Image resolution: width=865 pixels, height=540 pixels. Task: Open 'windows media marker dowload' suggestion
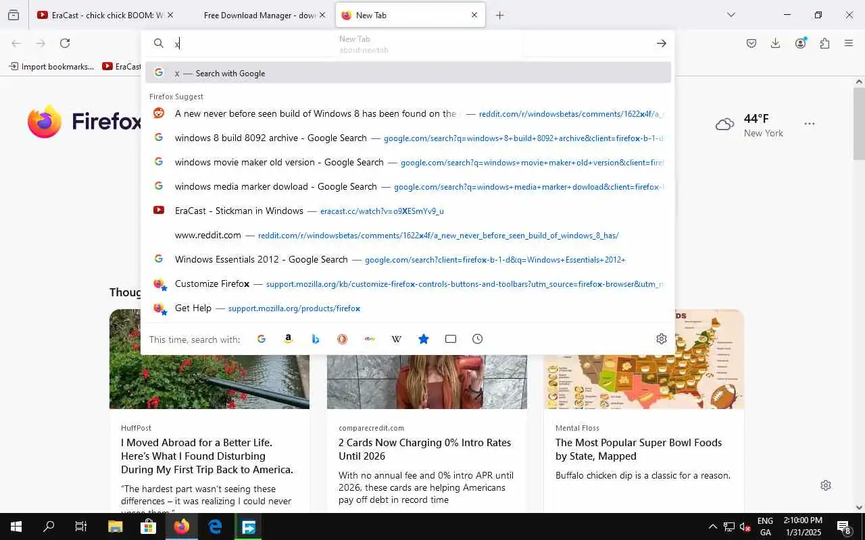408,186
